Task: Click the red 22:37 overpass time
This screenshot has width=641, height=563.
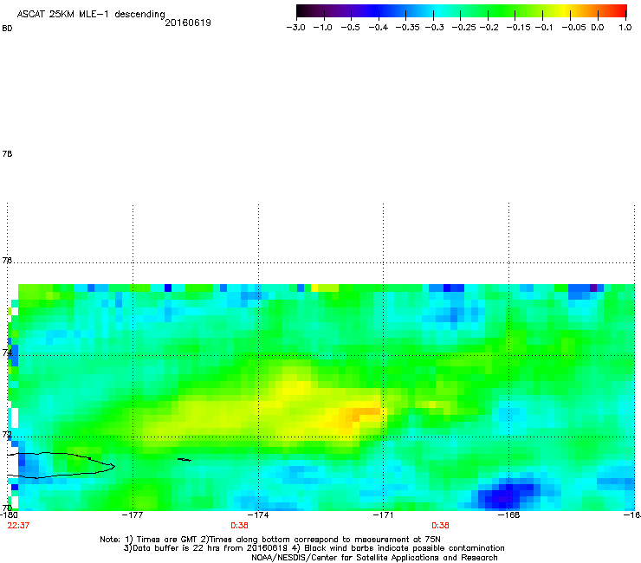Action: (18, 526)
